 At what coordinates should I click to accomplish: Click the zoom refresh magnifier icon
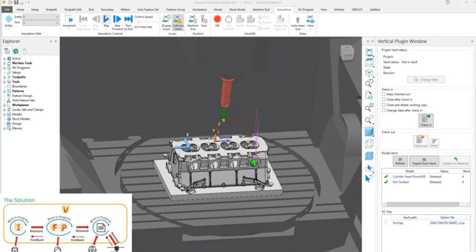point(369,83)
